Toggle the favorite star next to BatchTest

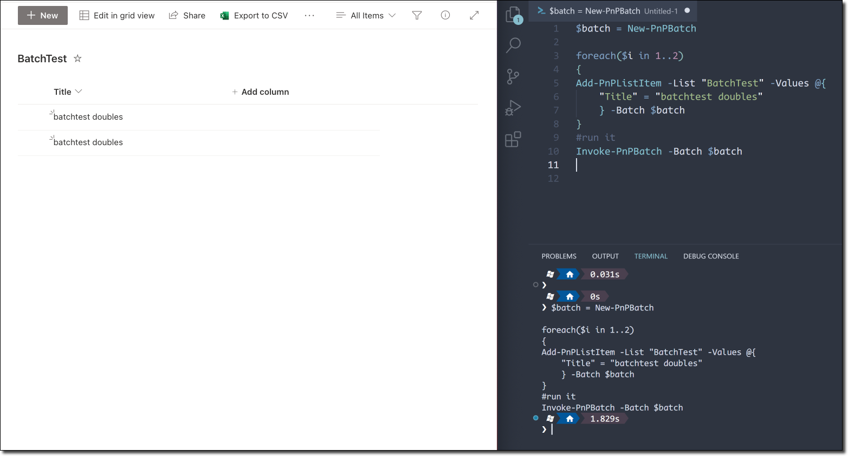(x=77, y=58)
